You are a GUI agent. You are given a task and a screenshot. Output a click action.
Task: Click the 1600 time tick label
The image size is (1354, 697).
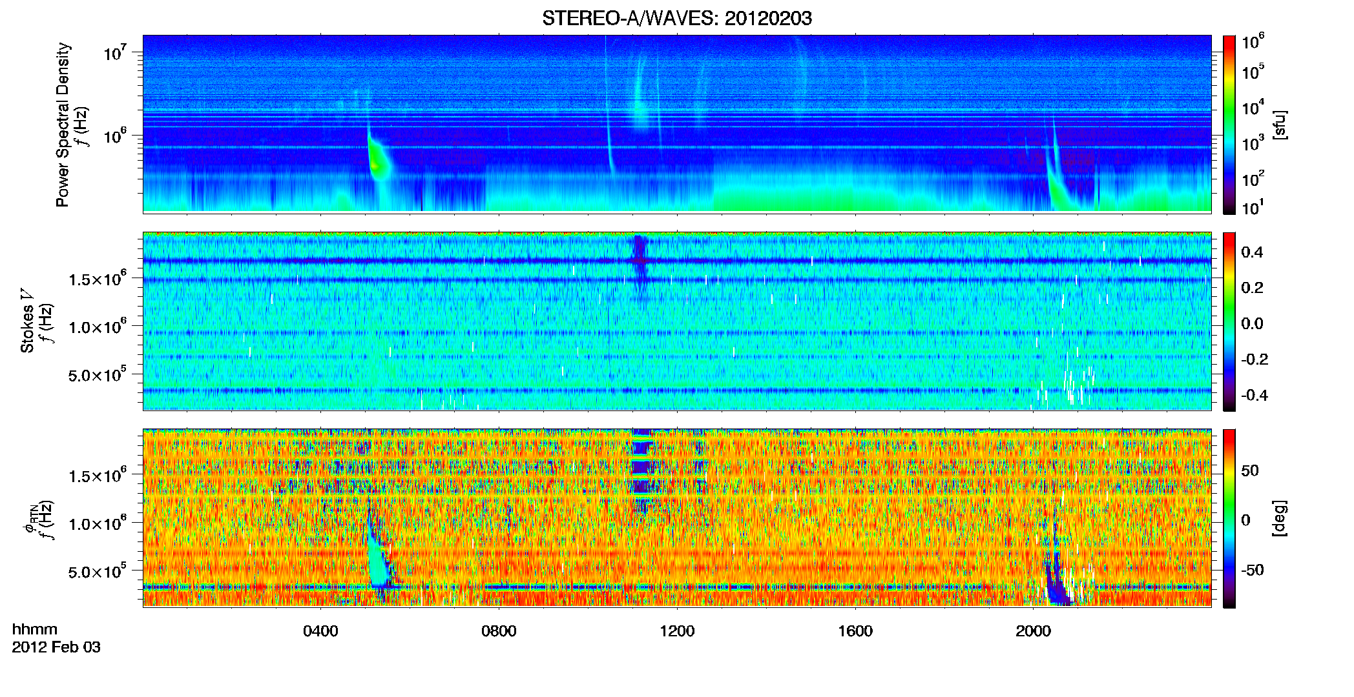coord(855,631)
